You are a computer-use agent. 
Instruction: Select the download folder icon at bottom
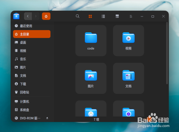point(91,112)
